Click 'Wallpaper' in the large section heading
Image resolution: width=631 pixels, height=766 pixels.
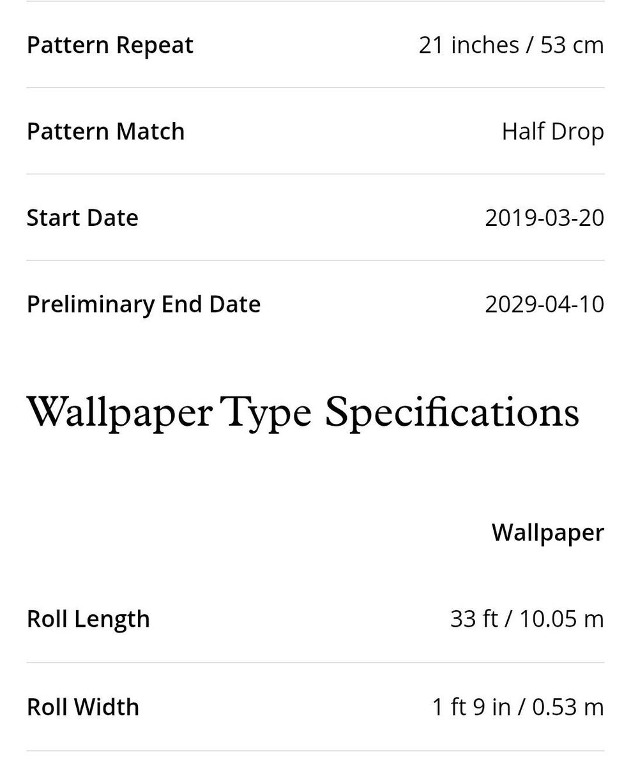tap(119, 412)
